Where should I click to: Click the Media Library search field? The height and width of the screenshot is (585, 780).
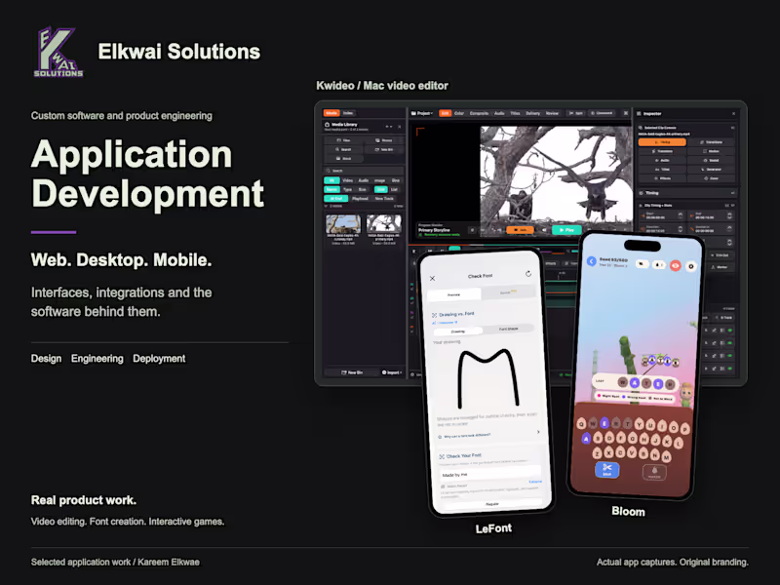(364, 171)
